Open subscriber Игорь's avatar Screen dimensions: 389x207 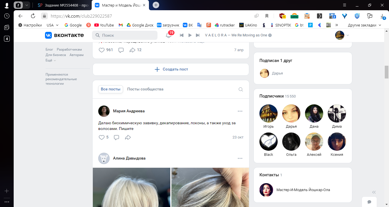(269, 113)
